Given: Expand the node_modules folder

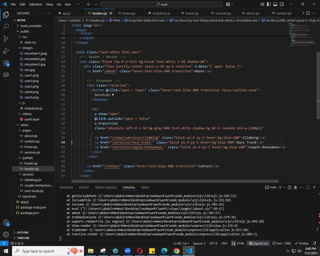Looking at the screenshot, I should coord(31,26).
